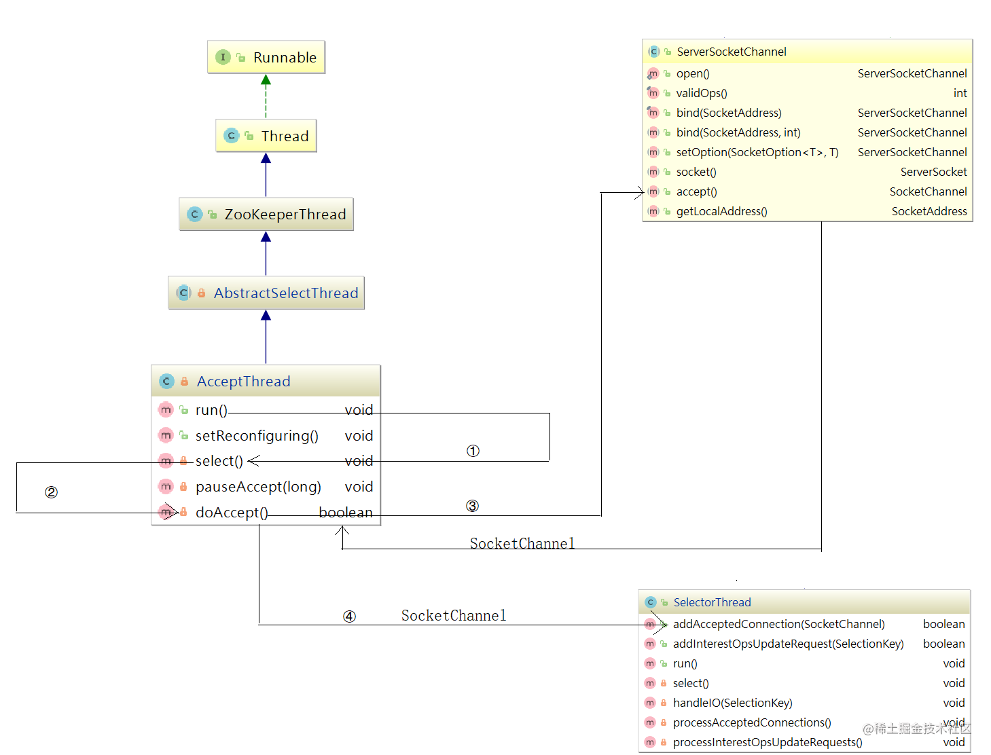Click method icon of SelectorThread run()

coord(650,663)
